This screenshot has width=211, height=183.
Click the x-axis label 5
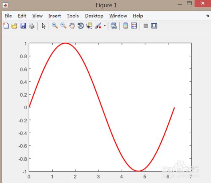(145, 177)
